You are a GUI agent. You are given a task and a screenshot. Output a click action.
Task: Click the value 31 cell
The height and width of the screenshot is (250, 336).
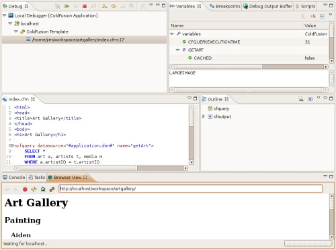click(307, 42)
